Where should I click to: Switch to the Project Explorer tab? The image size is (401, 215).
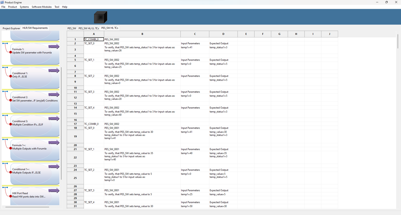(x=11, y=28)
